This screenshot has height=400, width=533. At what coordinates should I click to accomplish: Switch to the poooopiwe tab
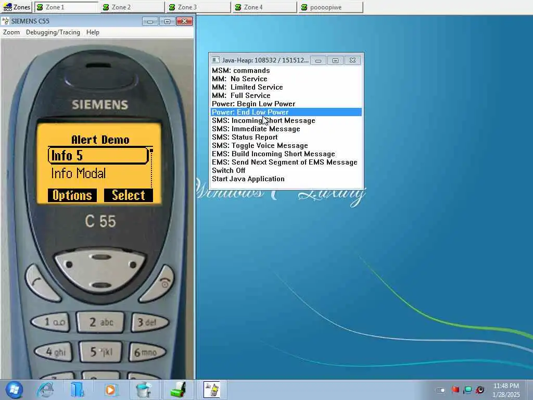[331, 7]
